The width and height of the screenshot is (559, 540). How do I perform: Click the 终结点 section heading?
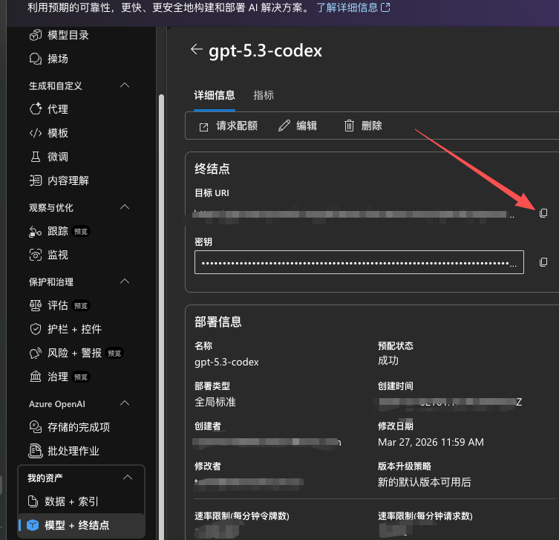click(212, 169)
